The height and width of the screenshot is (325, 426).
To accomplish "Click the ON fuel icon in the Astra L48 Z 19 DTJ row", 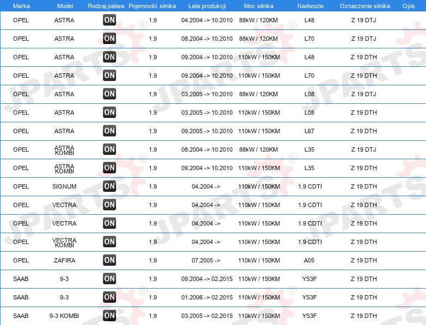I will [109, 20].
